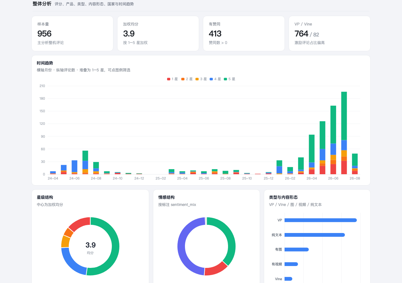The image size is (402, 283).
Task: Select the red segment of sentiment donut
Action: pyautogui.click(x=216, y=269)
